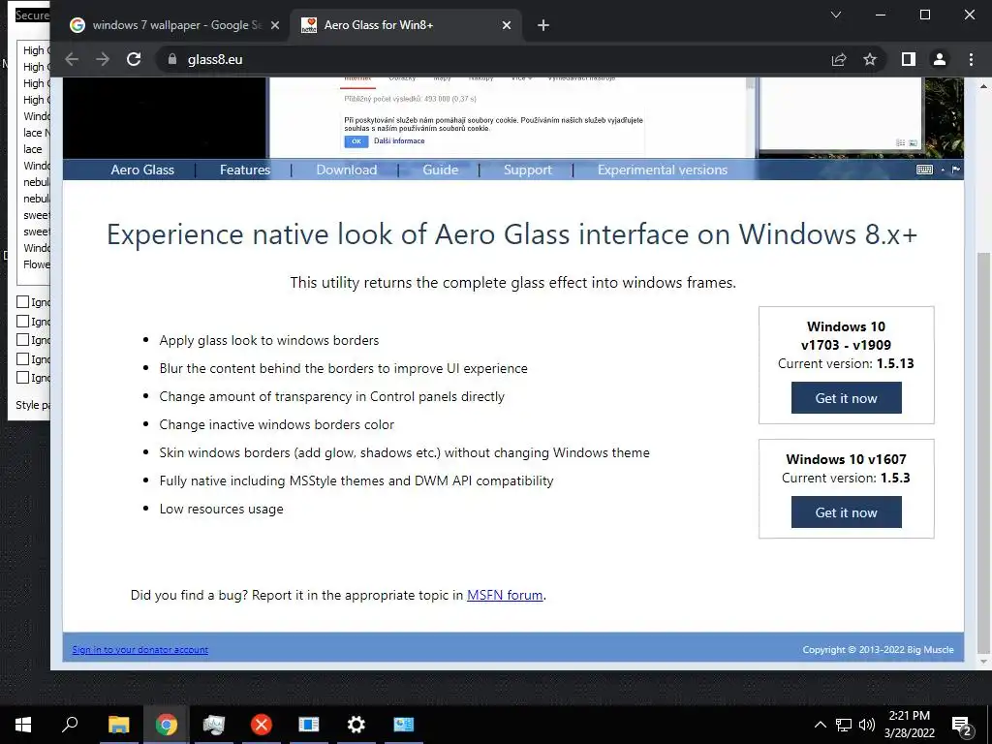Tick the fourth Ign checkbox in background window
This screenshot has width=992, height=744.
[x=23, y=358]
